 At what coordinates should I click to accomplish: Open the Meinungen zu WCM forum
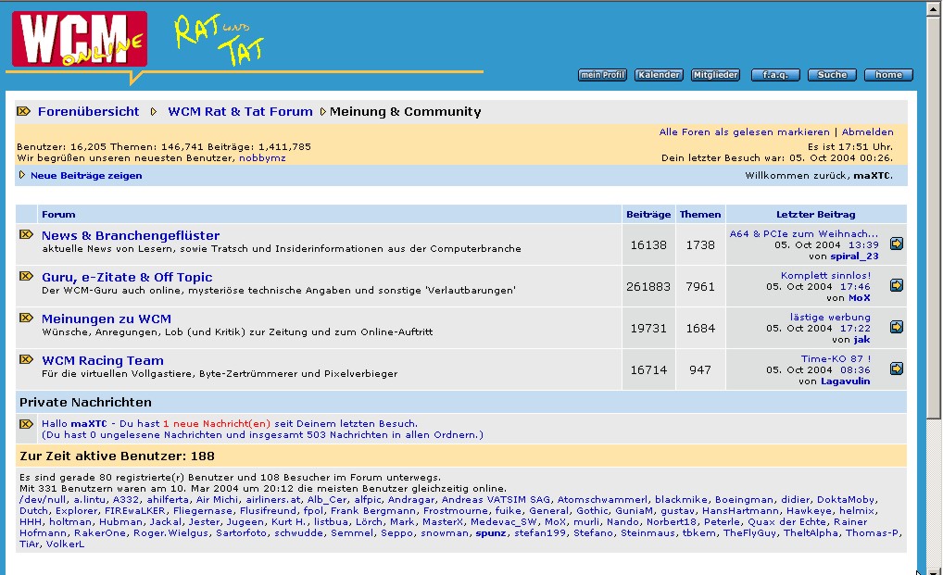tap(107, 319)
